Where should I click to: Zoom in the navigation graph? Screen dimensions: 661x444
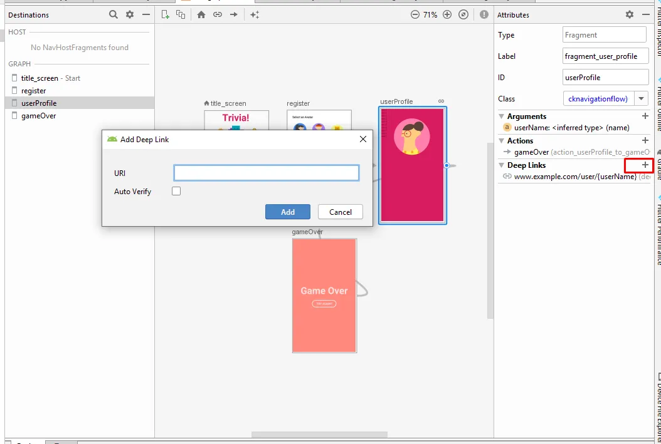coord(447,14)
